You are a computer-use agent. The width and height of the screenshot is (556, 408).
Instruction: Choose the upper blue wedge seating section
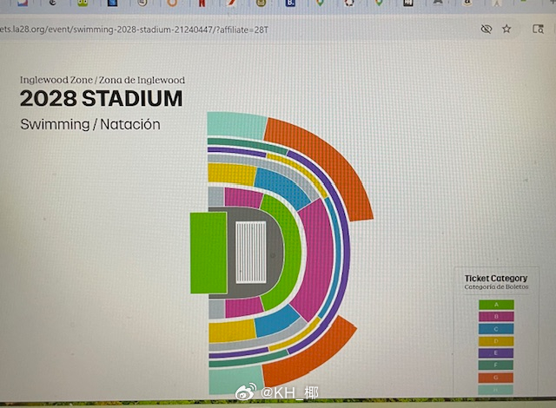pyautogui.click(x=281, y=188)
